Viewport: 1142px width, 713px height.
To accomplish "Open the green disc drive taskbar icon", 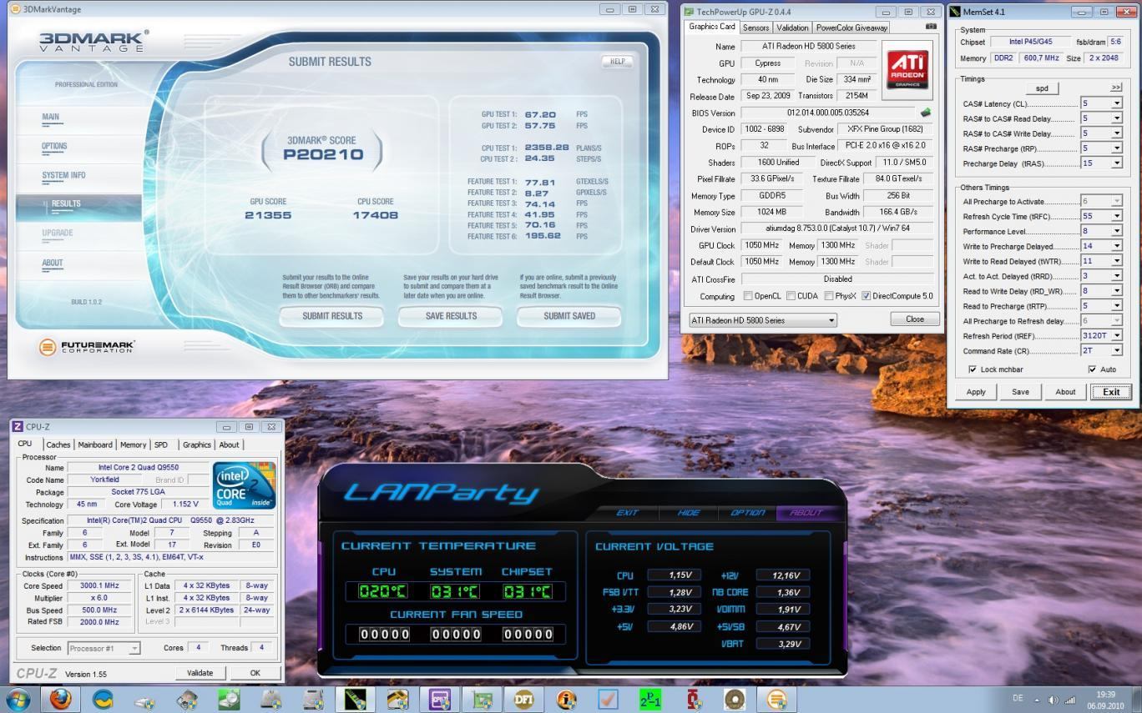I will (x=229, y=699).
